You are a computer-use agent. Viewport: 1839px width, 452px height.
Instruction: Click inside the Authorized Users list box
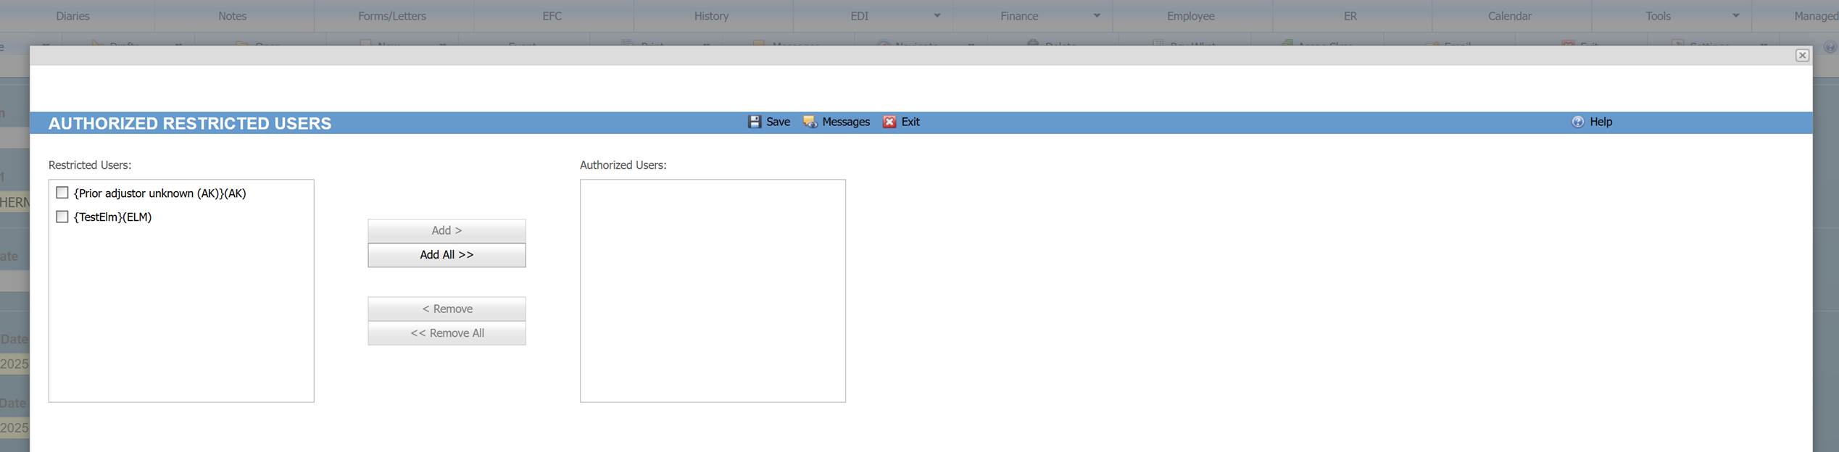pos(713,290)
